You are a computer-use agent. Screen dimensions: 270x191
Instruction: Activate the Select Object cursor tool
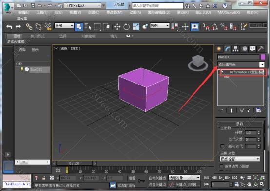pyautogui.click(x=79, y=27)
